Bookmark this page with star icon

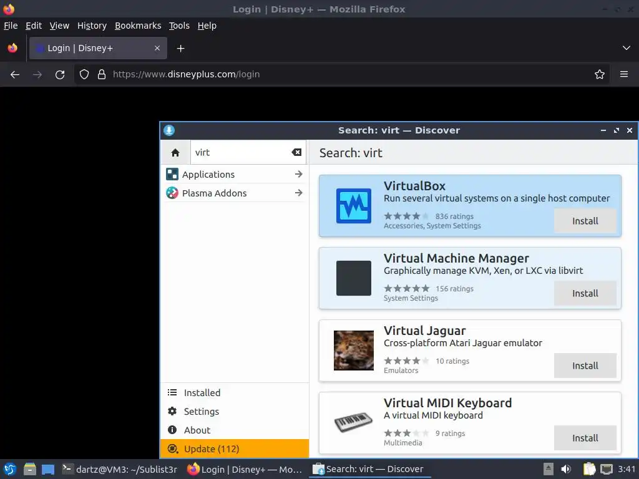click(599, 74)
